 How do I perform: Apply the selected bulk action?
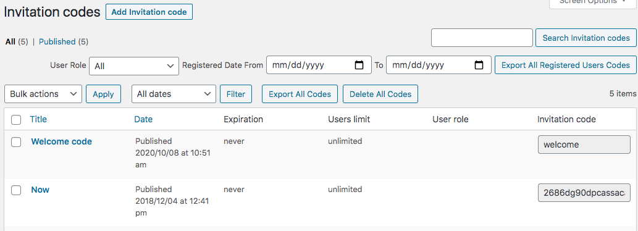(x=103, y=94)
